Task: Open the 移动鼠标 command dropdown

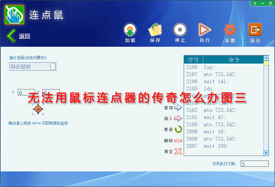Action: click(x=33, y=67)
